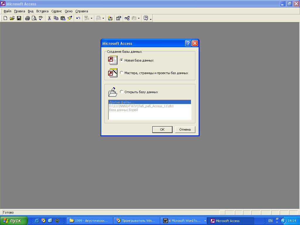
Task: Open the toolbar options arrow after Help
Action: click(x=151, y=19)
